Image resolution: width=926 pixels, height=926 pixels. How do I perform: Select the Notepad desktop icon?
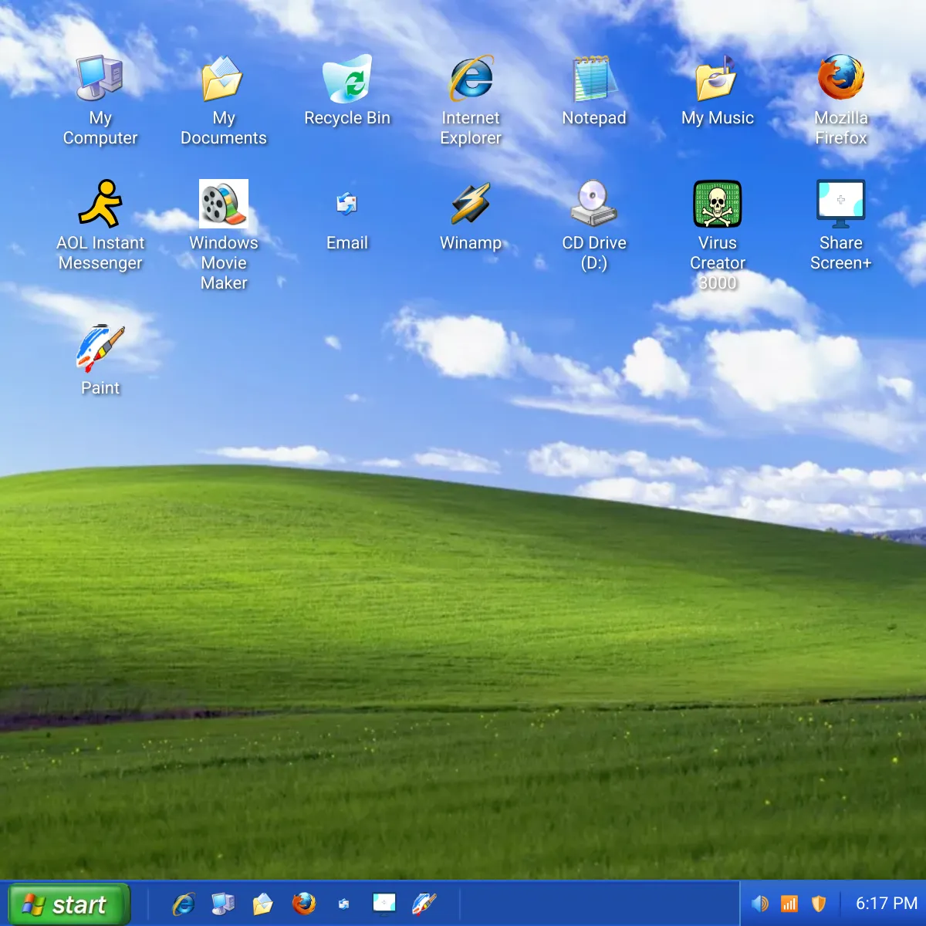(594, 79)
